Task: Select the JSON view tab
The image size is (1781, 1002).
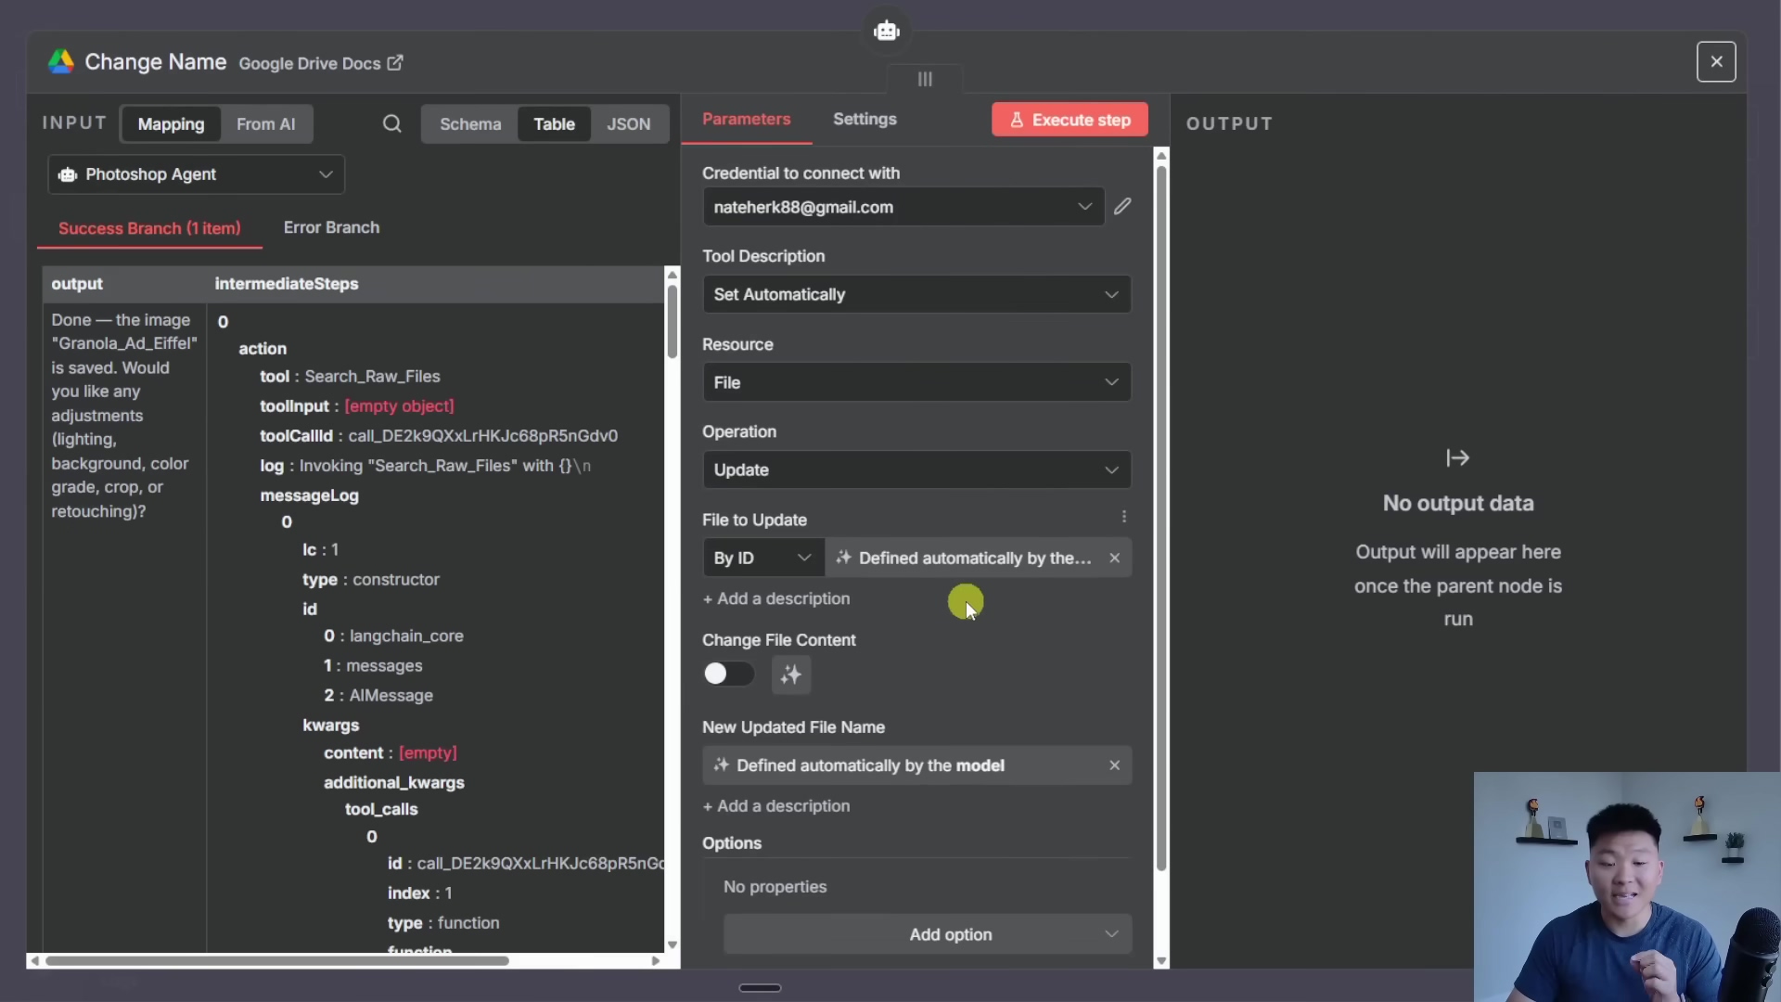Action: coord(628,124)
